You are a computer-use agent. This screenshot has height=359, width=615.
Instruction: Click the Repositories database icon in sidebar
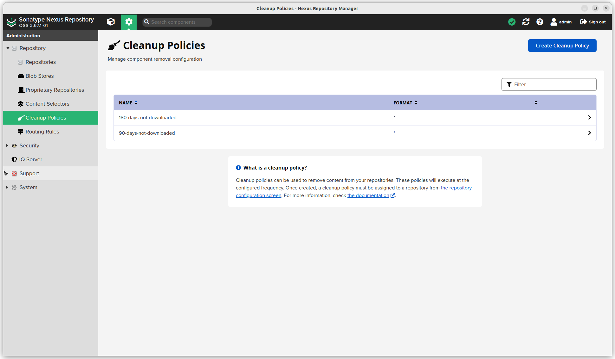(20, 62)
